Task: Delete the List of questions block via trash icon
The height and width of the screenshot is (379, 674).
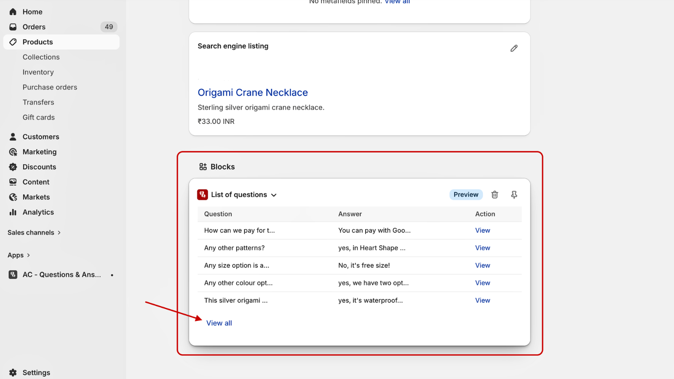Action: click(495, 195)
